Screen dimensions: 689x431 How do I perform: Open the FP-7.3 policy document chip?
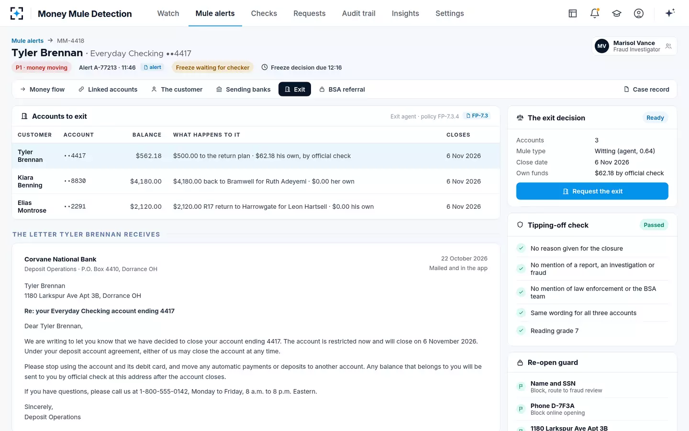[478, 116]
